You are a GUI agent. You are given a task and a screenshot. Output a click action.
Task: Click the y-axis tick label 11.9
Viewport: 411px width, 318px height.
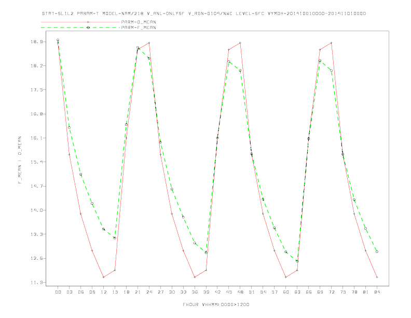[x=36, y=283]
